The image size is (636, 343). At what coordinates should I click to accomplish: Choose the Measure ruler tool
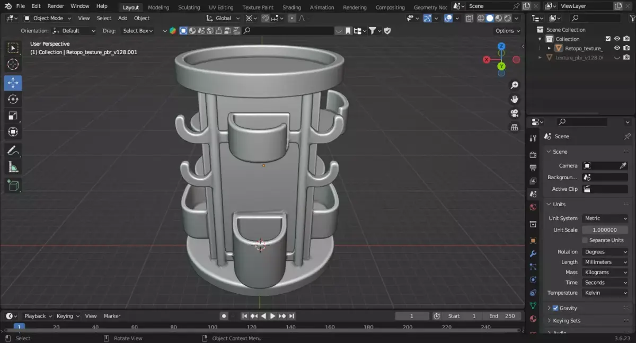(13, 167)
